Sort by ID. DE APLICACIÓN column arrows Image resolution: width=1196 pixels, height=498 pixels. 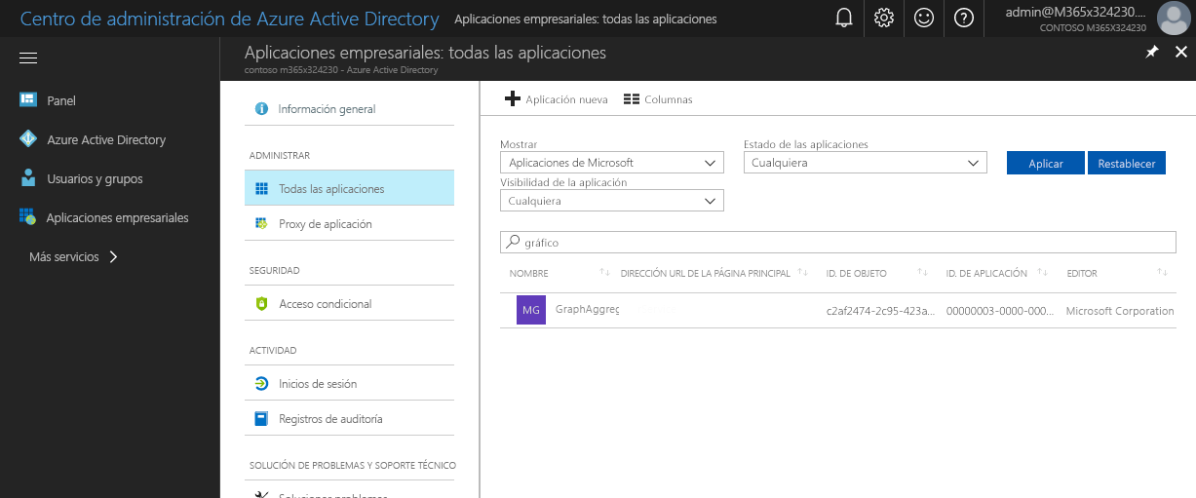[1043, 273]
